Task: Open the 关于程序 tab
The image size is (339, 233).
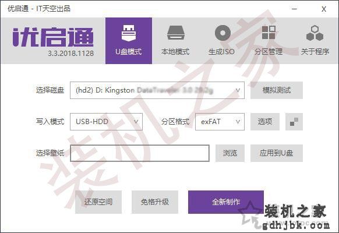Action: point(315,41)
